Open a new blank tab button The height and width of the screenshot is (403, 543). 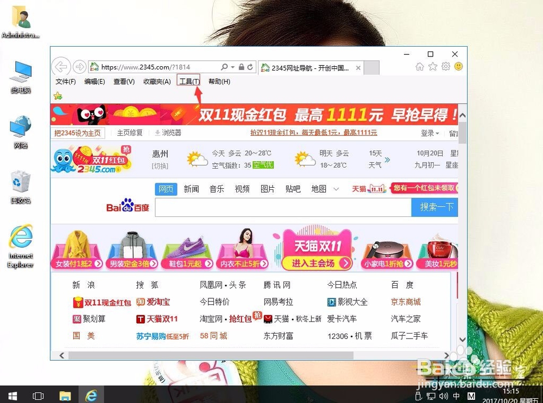click(372, 67)
